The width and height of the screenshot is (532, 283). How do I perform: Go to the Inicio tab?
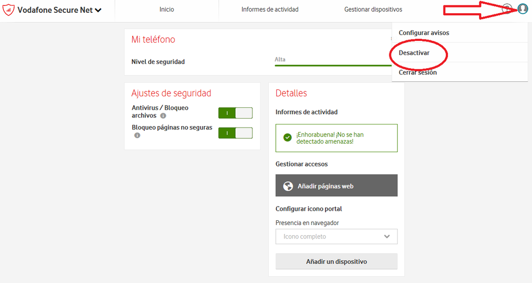tap(167, 10)
